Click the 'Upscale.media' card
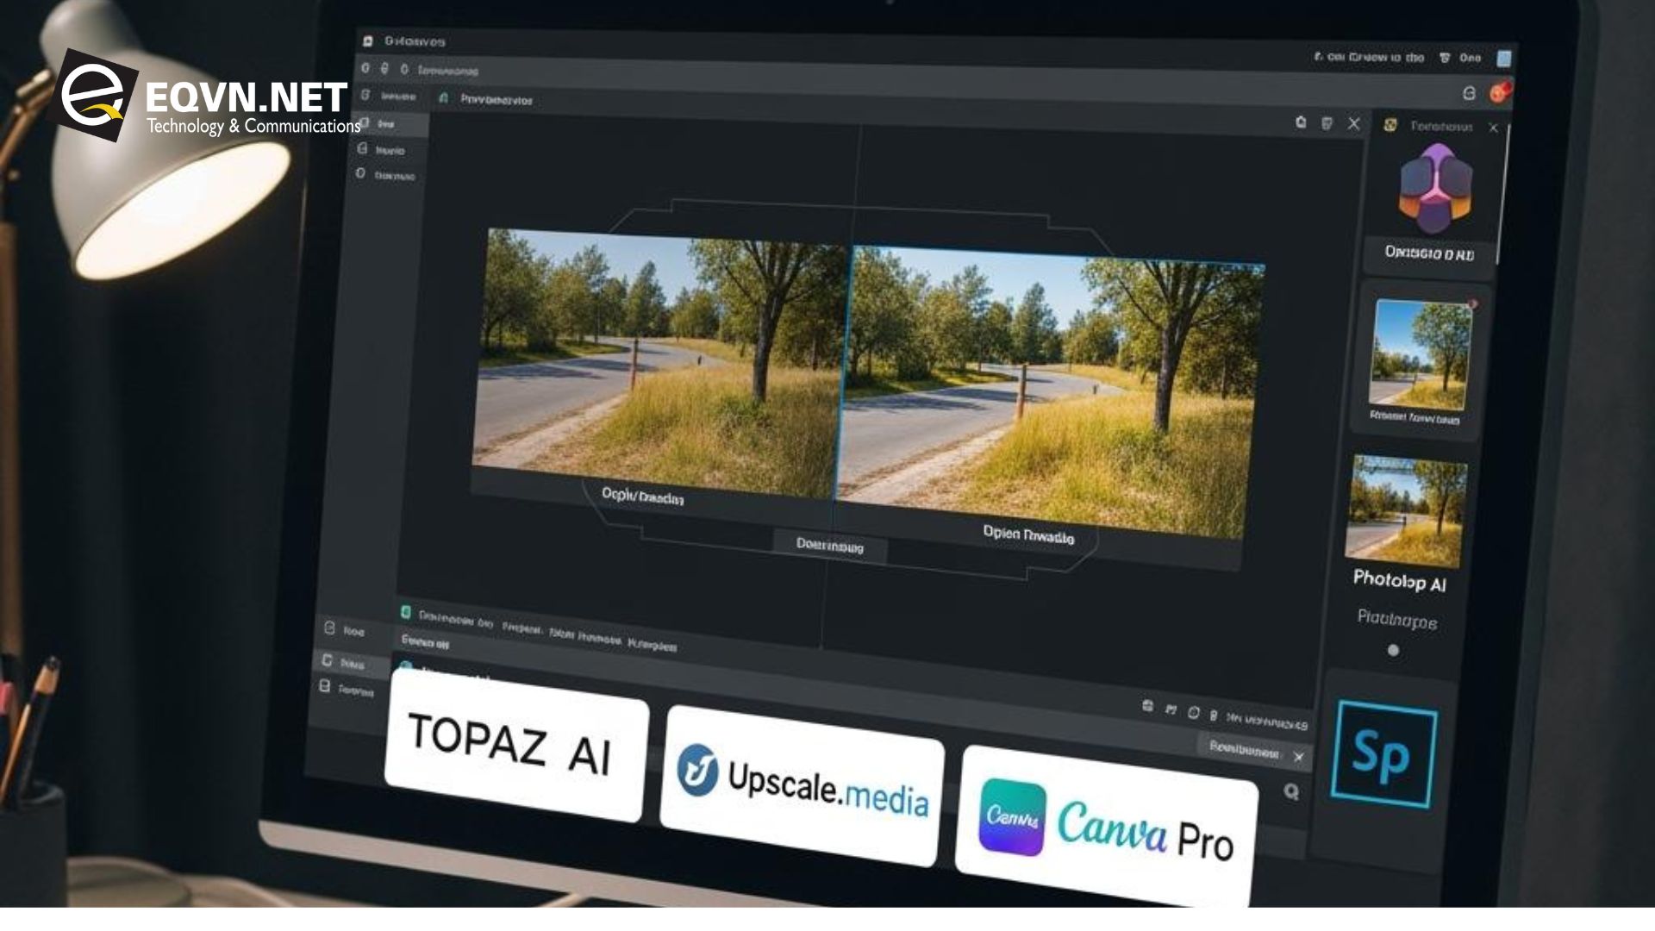Screen dimensions: 1655x931 coord(802,785)
